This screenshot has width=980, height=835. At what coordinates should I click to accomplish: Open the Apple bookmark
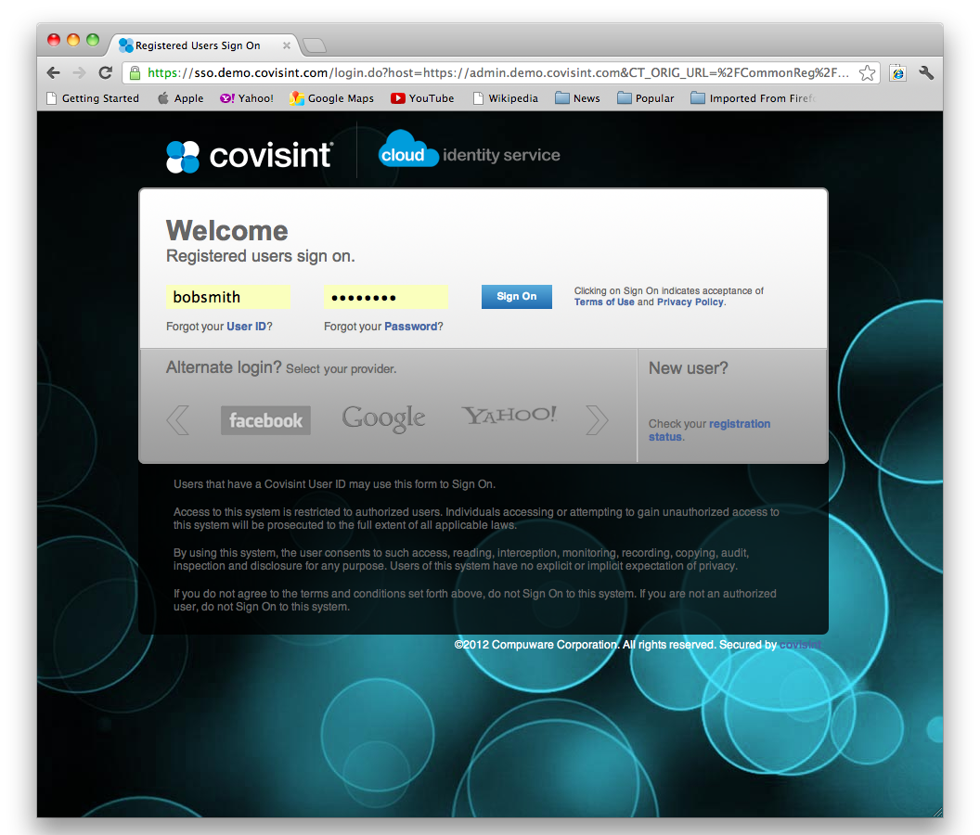[181, 98]
